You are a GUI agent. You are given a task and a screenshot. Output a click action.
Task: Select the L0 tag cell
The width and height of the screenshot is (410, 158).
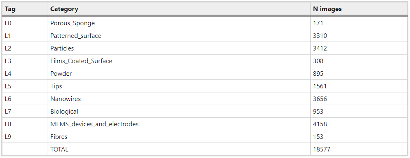pyautogui.click(x=25, y=23)
